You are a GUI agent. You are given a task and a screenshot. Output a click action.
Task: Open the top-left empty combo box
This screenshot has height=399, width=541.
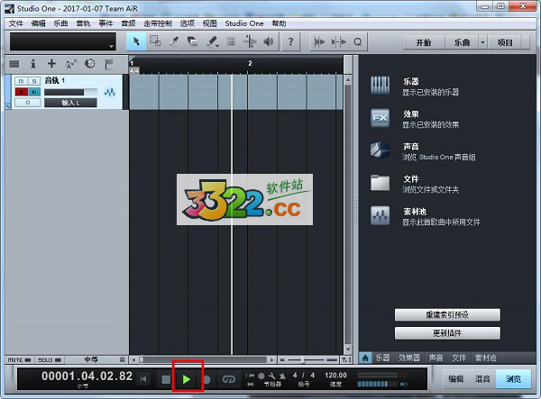pyautogui.click(x=62, y=42)
